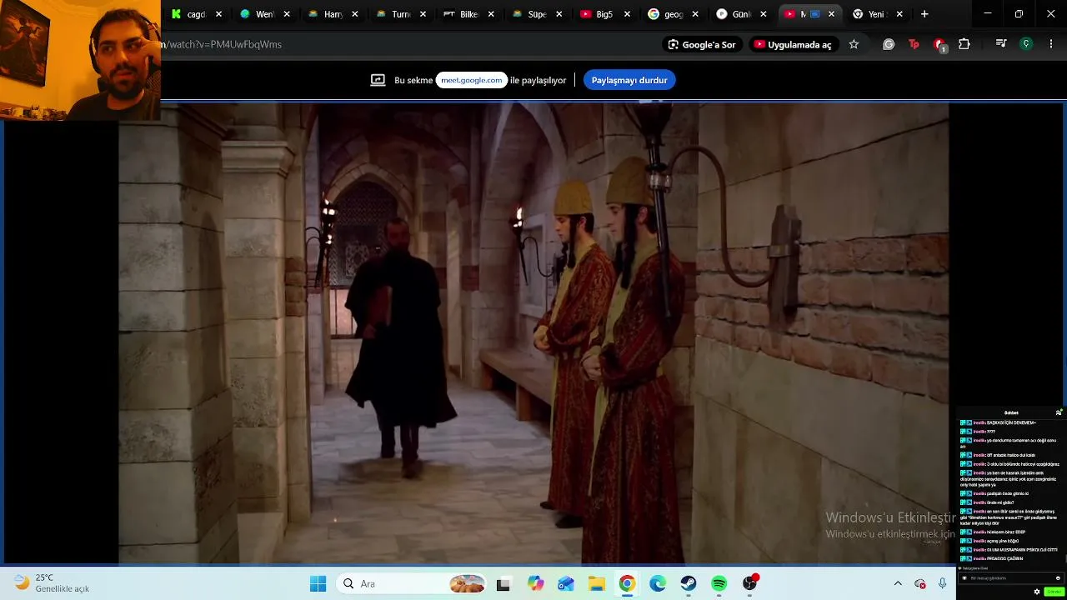1067x600 pixels.
Task: Open the red extension with badge 1
Action: point(939,44)
